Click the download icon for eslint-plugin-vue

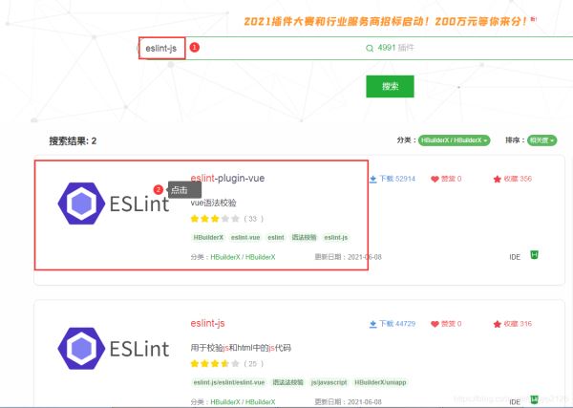point(373,179)
